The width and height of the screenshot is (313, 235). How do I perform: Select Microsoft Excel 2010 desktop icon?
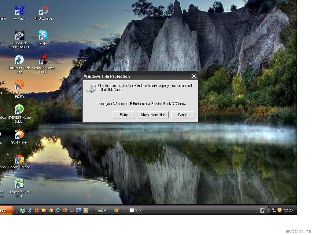[19, 188]
